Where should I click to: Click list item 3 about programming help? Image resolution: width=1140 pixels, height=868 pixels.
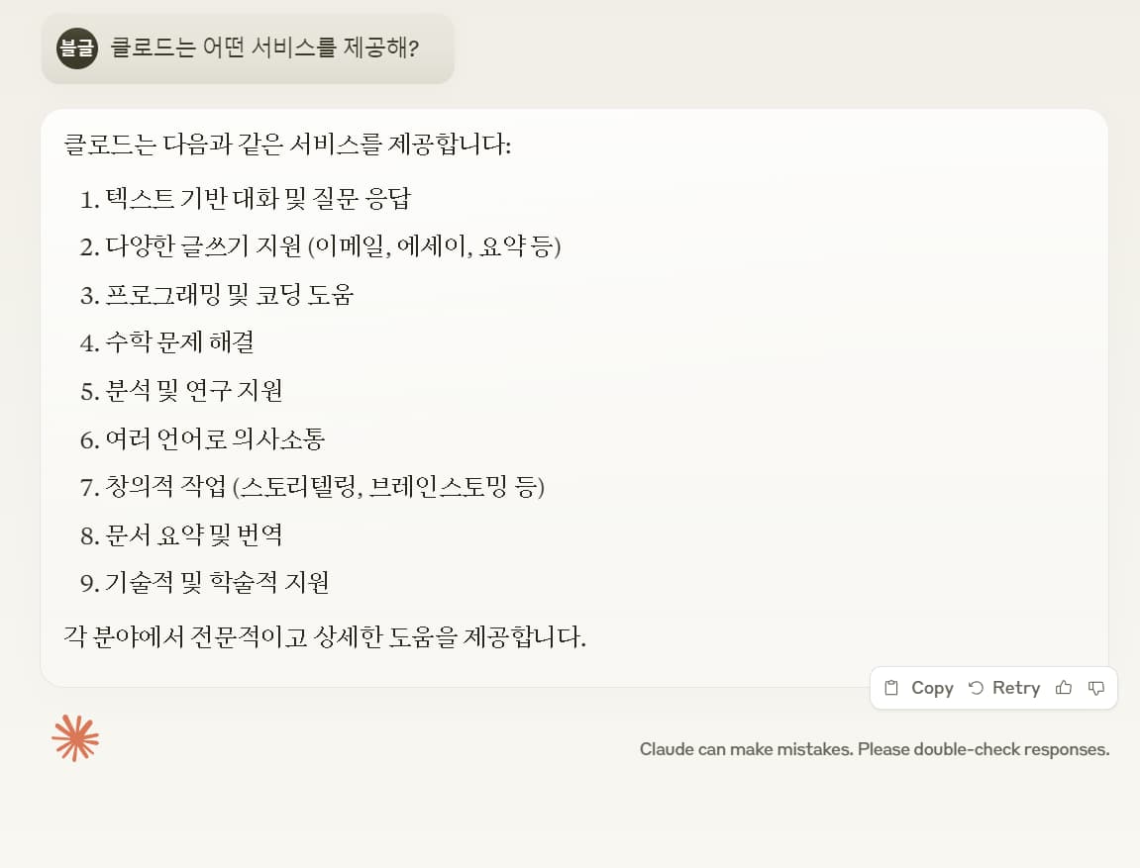[218, 295]
